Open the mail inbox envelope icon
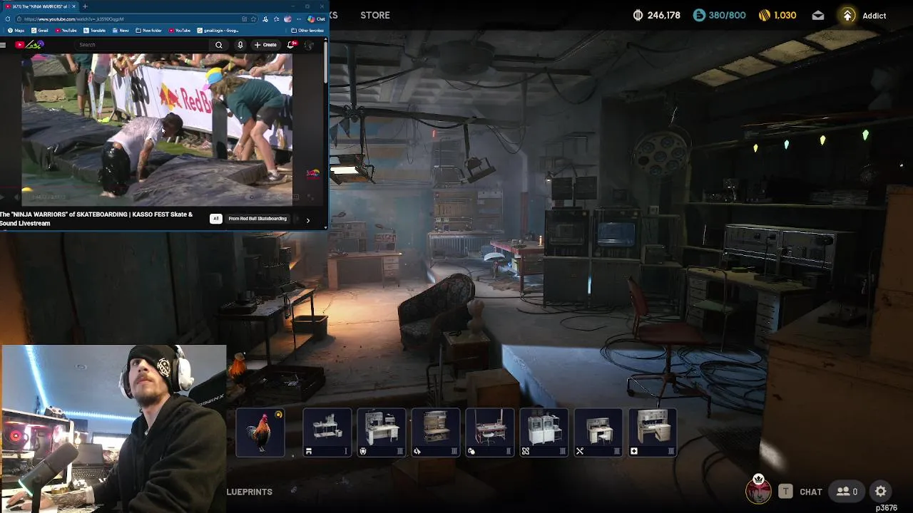The image size is (913, 513). pyautogui.click(x=818, y=16)
